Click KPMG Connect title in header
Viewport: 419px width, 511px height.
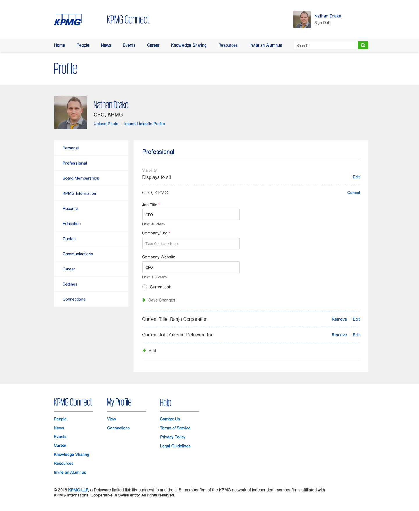[128, 20]
